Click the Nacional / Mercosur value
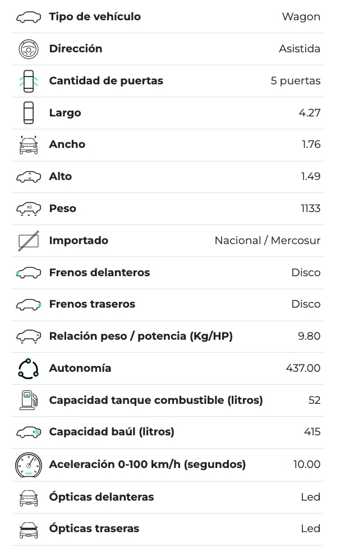340x558 pixels. point(267,241)
